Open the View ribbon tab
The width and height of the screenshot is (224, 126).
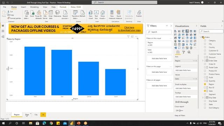point(45,7)
